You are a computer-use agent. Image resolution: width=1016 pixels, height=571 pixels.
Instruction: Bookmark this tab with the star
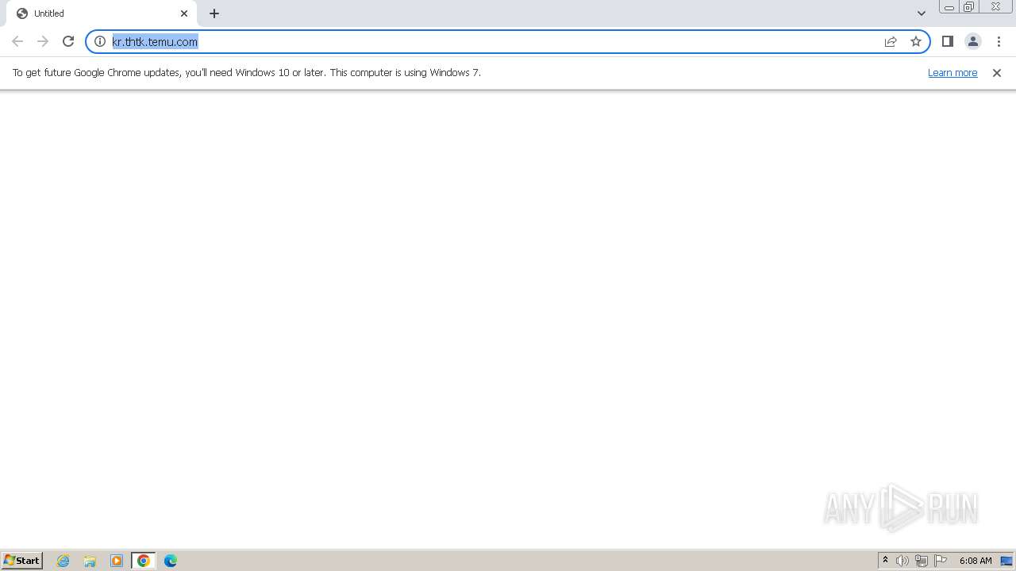coord(916,41)
